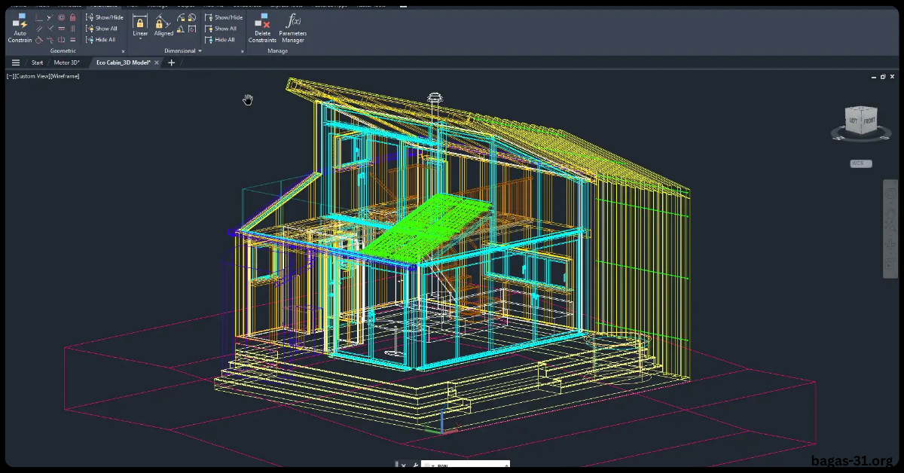Click the FRONT face of the ViewCube
This screenshot has width=904, height=473.
pyautogui.click(x=869, y=121)
